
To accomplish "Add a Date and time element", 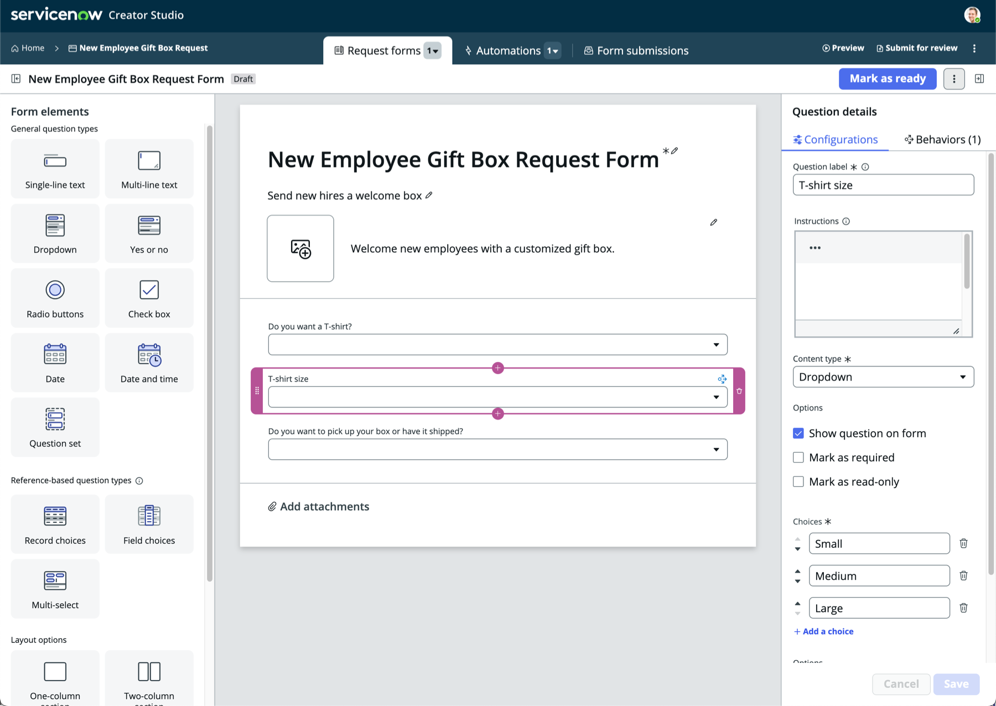I will pyautogui.click(x=149, y=363).
